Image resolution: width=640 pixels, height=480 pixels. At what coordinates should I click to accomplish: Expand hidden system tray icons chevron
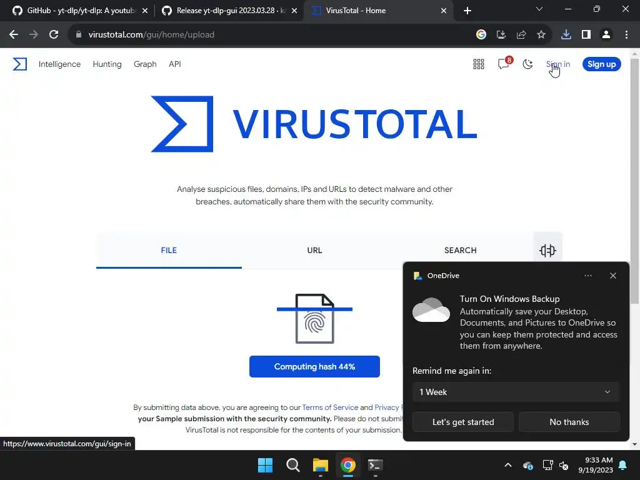click(x=508, y=465)
